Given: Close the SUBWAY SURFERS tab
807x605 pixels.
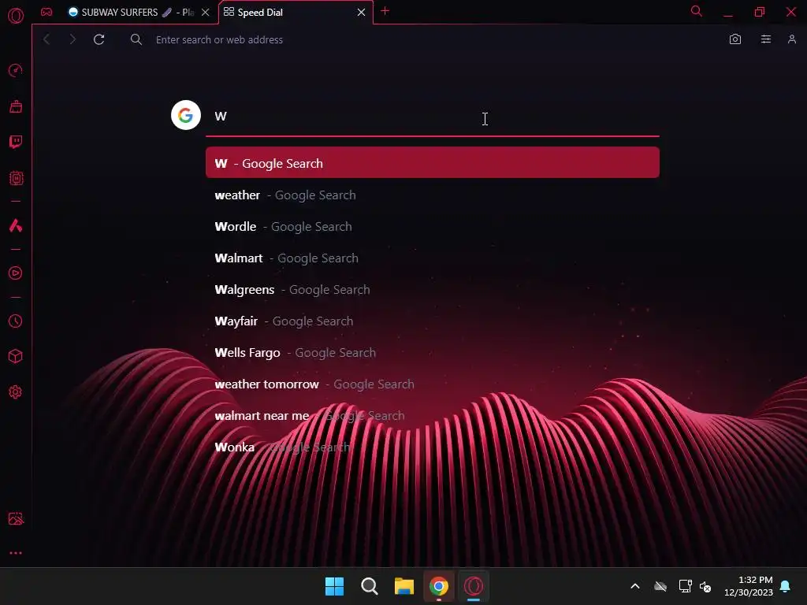Looking at the screenshot, I should pyautogui.click(x=206, y=13).
